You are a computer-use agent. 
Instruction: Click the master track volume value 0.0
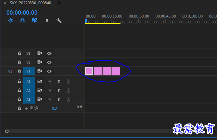coord(54,108)
